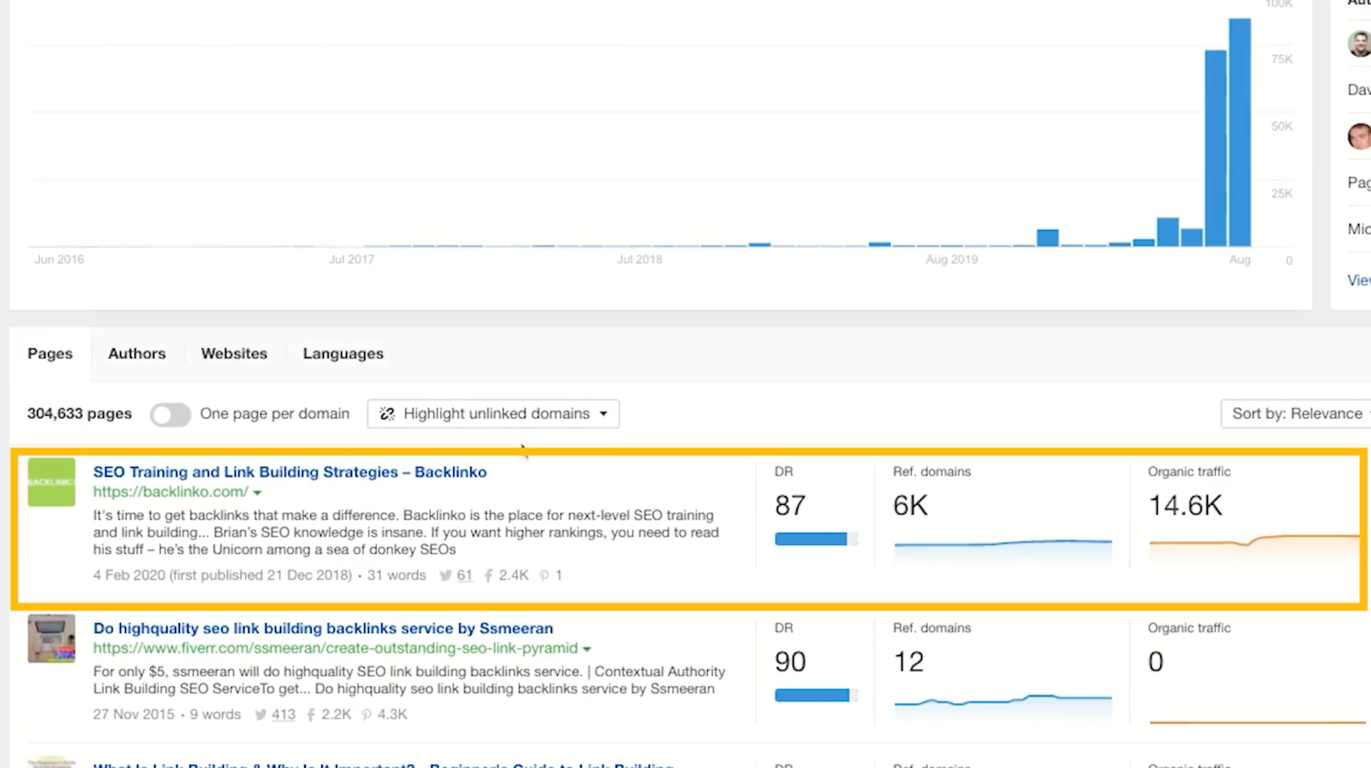
Task: Open the Sort by Relevance dropdown
Action: point(1296,414)
